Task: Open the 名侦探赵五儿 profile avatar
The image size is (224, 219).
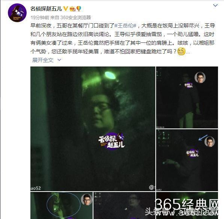Action: (17, 13)
